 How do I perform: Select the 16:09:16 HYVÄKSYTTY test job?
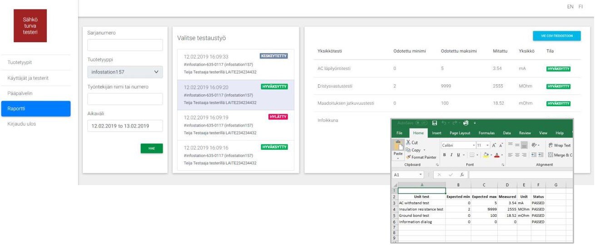[x=236, y=155]
